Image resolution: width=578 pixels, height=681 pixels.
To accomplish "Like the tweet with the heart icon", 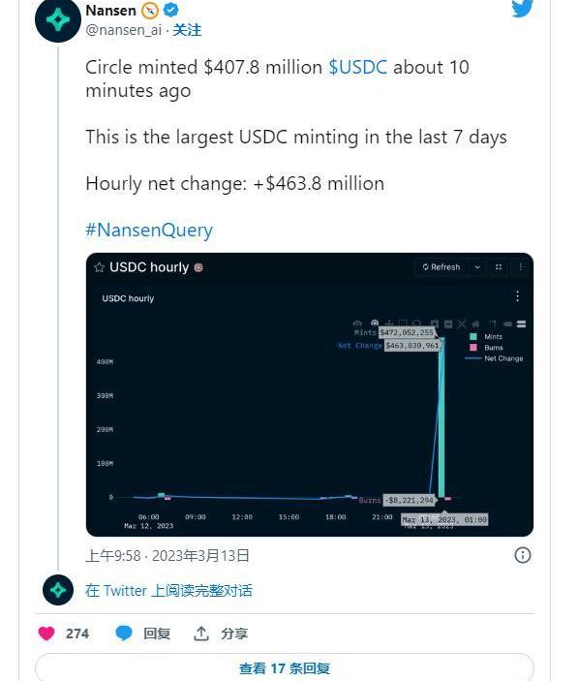I will 46,634.
